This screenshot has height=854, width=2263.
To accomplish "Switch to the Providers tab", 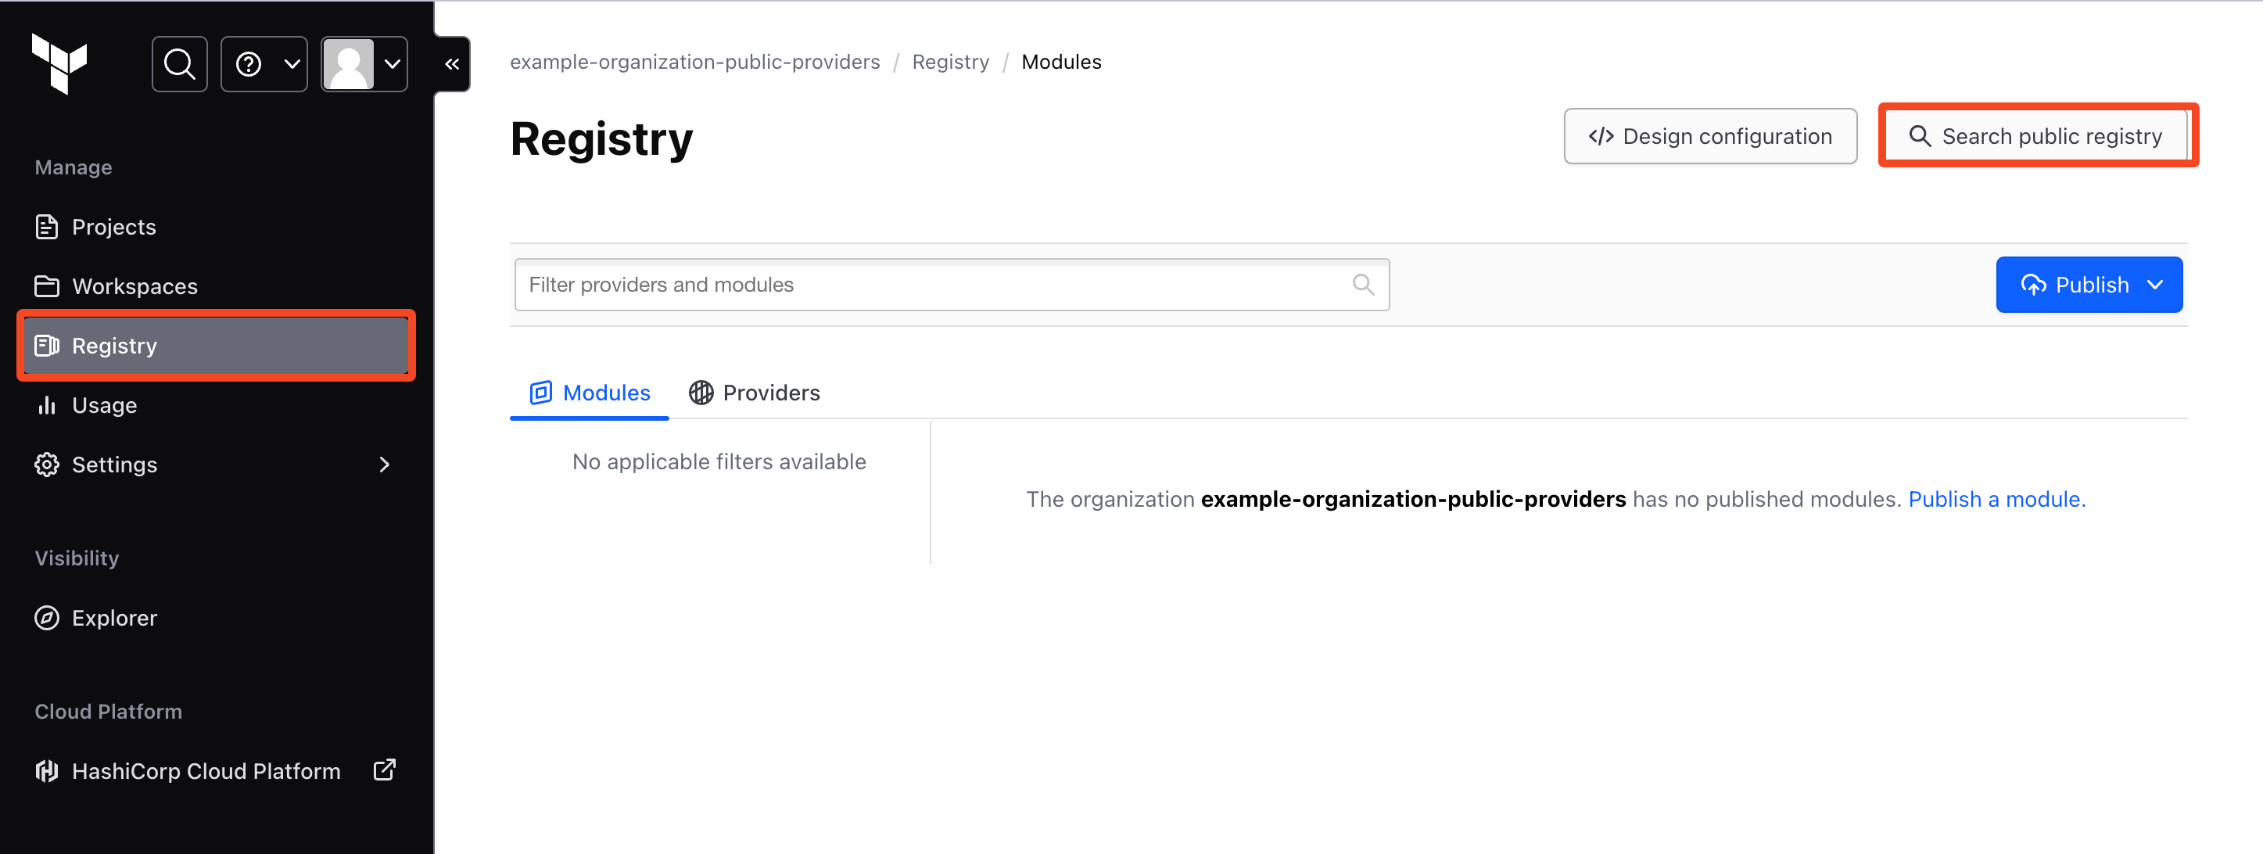I will [754, 393].
